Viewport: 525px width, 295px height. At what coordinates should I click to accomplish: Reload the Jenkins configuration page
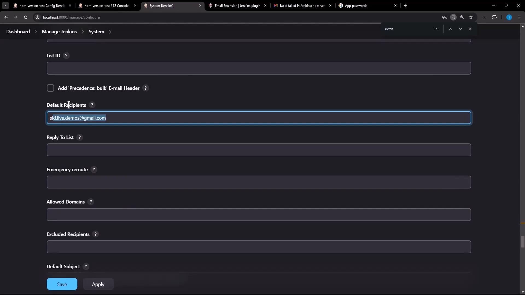click(x=26, y=17)
